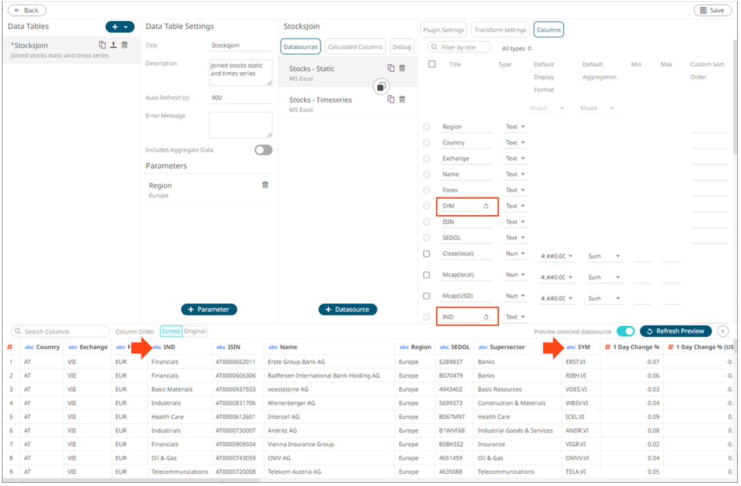
Task: Open type dropdown for Region column
Action: [515, 127]
